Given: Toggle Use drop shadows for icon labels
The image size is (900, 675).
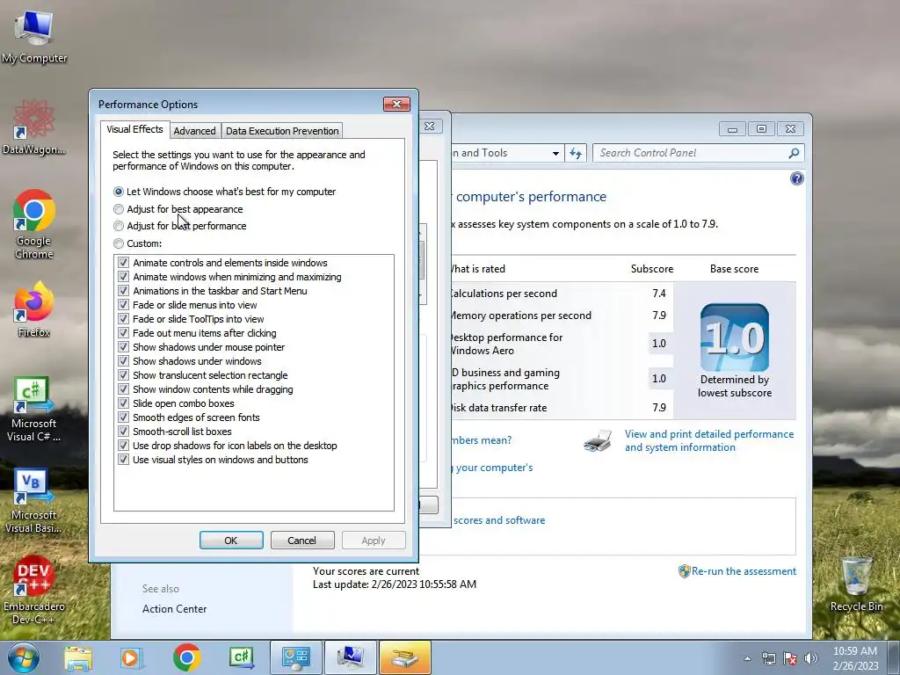Looking at the screenshot, I should tap(123, 446).
